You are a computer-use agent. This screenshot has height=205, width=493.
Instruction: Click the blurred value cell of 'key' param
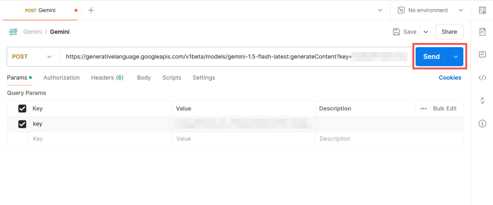(x=243, y=124)
